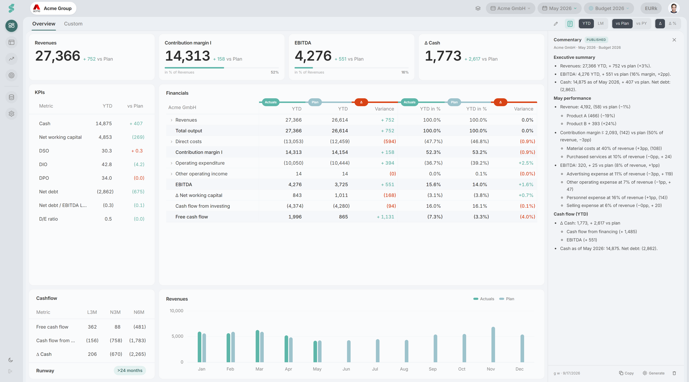Open the Budget 2026 scenario dropdown
The height and width of the screenshot is (382, 689).
[x=609, y=8]
